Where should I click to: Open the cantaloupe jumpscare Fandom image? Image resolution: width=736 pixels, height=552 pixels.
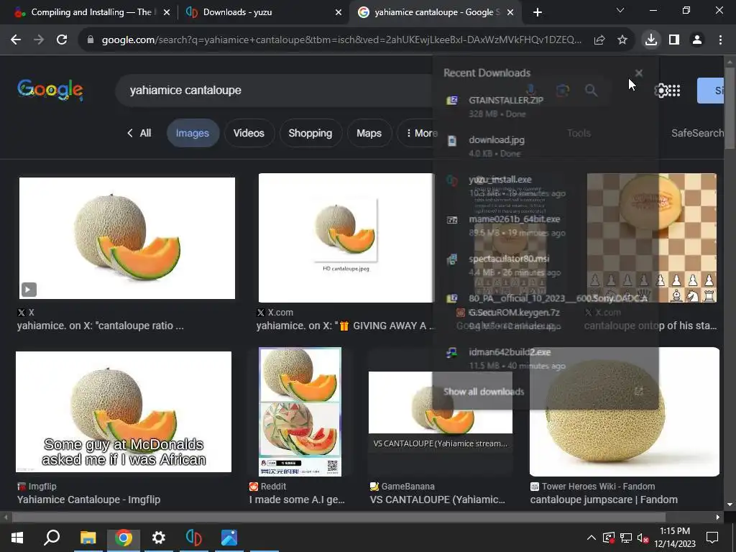point(625,412)
